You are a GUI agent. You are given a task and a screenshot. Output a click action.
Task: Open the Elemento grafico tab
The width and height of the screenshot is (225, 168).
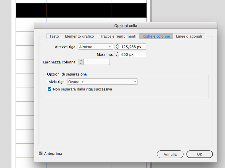[x=79, y=36]
